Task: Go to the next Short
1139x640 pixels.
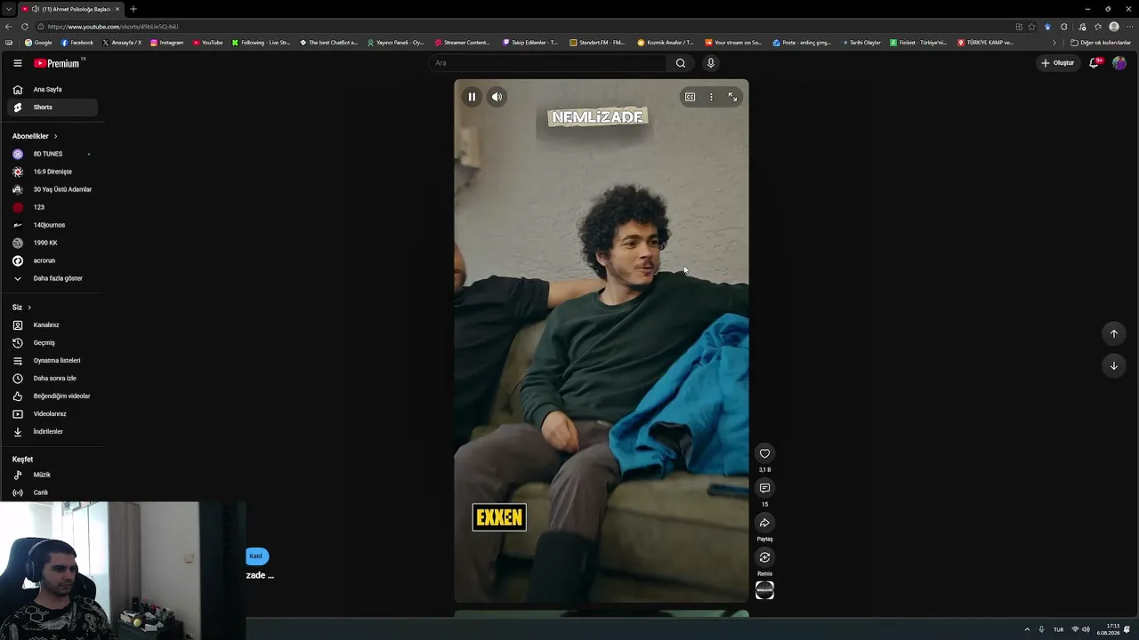Action: [1113, 365]
